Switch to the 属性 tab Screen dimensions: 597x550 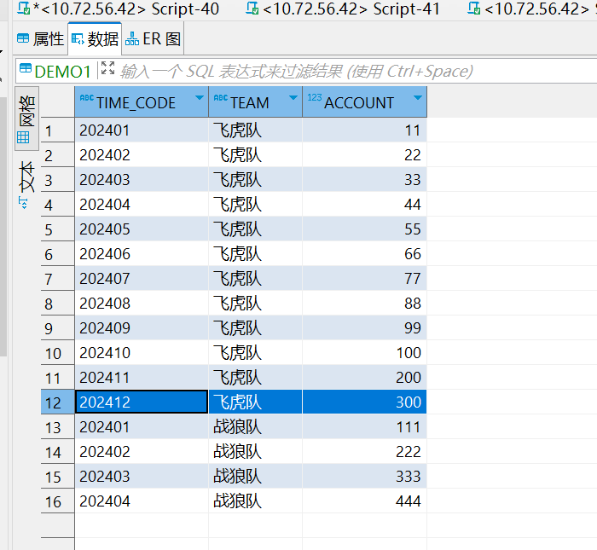[x=40, y=39]
